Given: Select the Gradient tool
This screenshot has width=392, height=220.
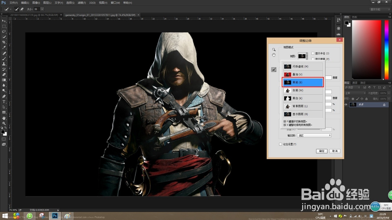Looking at the screenshot, I should point(4,80).
